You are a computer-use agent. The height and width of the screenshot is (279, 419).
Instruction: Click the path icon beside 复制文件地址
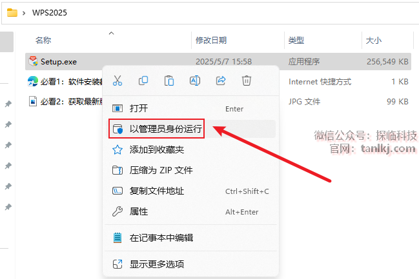pyautogui.click(x=118, y=191)
